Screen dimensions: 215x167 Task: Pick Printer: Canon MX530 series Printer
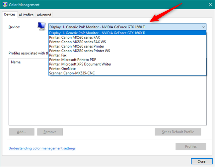(127, 46)
